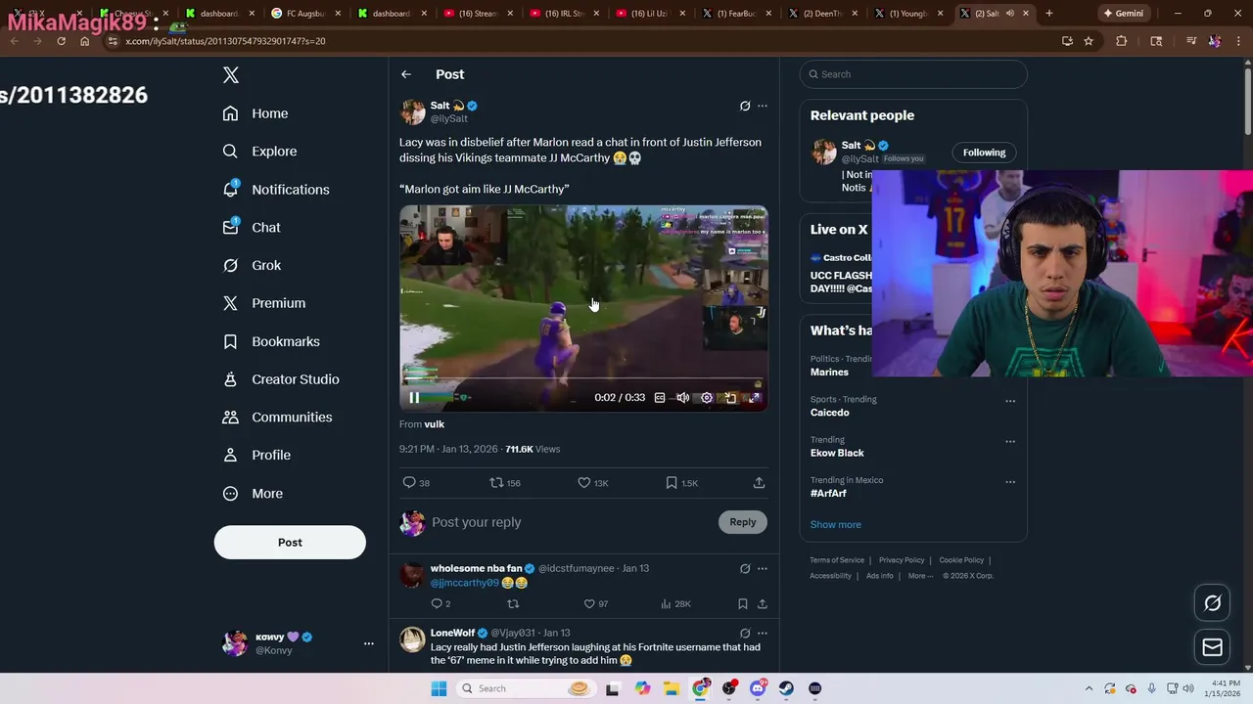This screenshot has height=704, width=1253.
Task: Open three-dot menu on Salt's post
Action: click(x=763, y=106)
